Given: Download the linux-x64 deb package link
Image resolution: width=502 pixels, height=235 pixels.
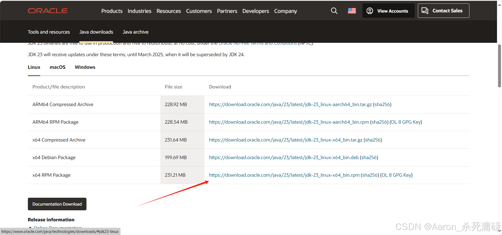Looking at the screenshot, I should [x=284, y=158].
